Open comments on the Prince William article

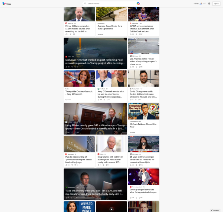[x=74, y=34]
